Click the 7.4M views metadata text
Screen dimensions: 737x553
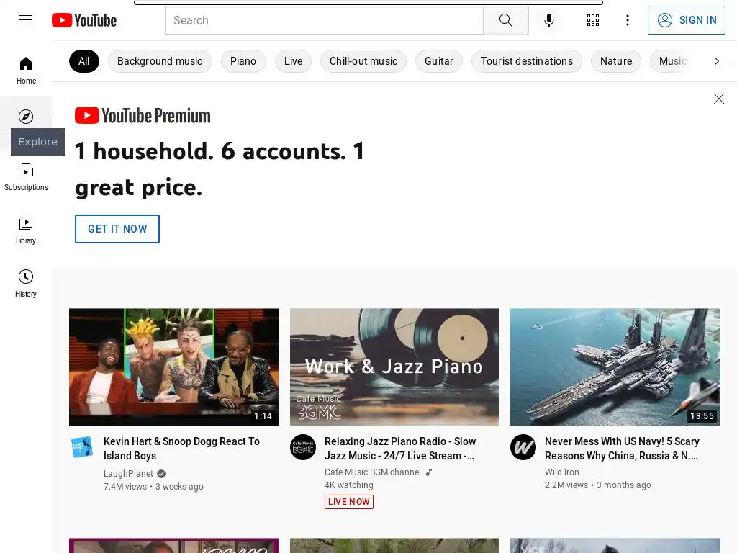(x=125, y=487)
